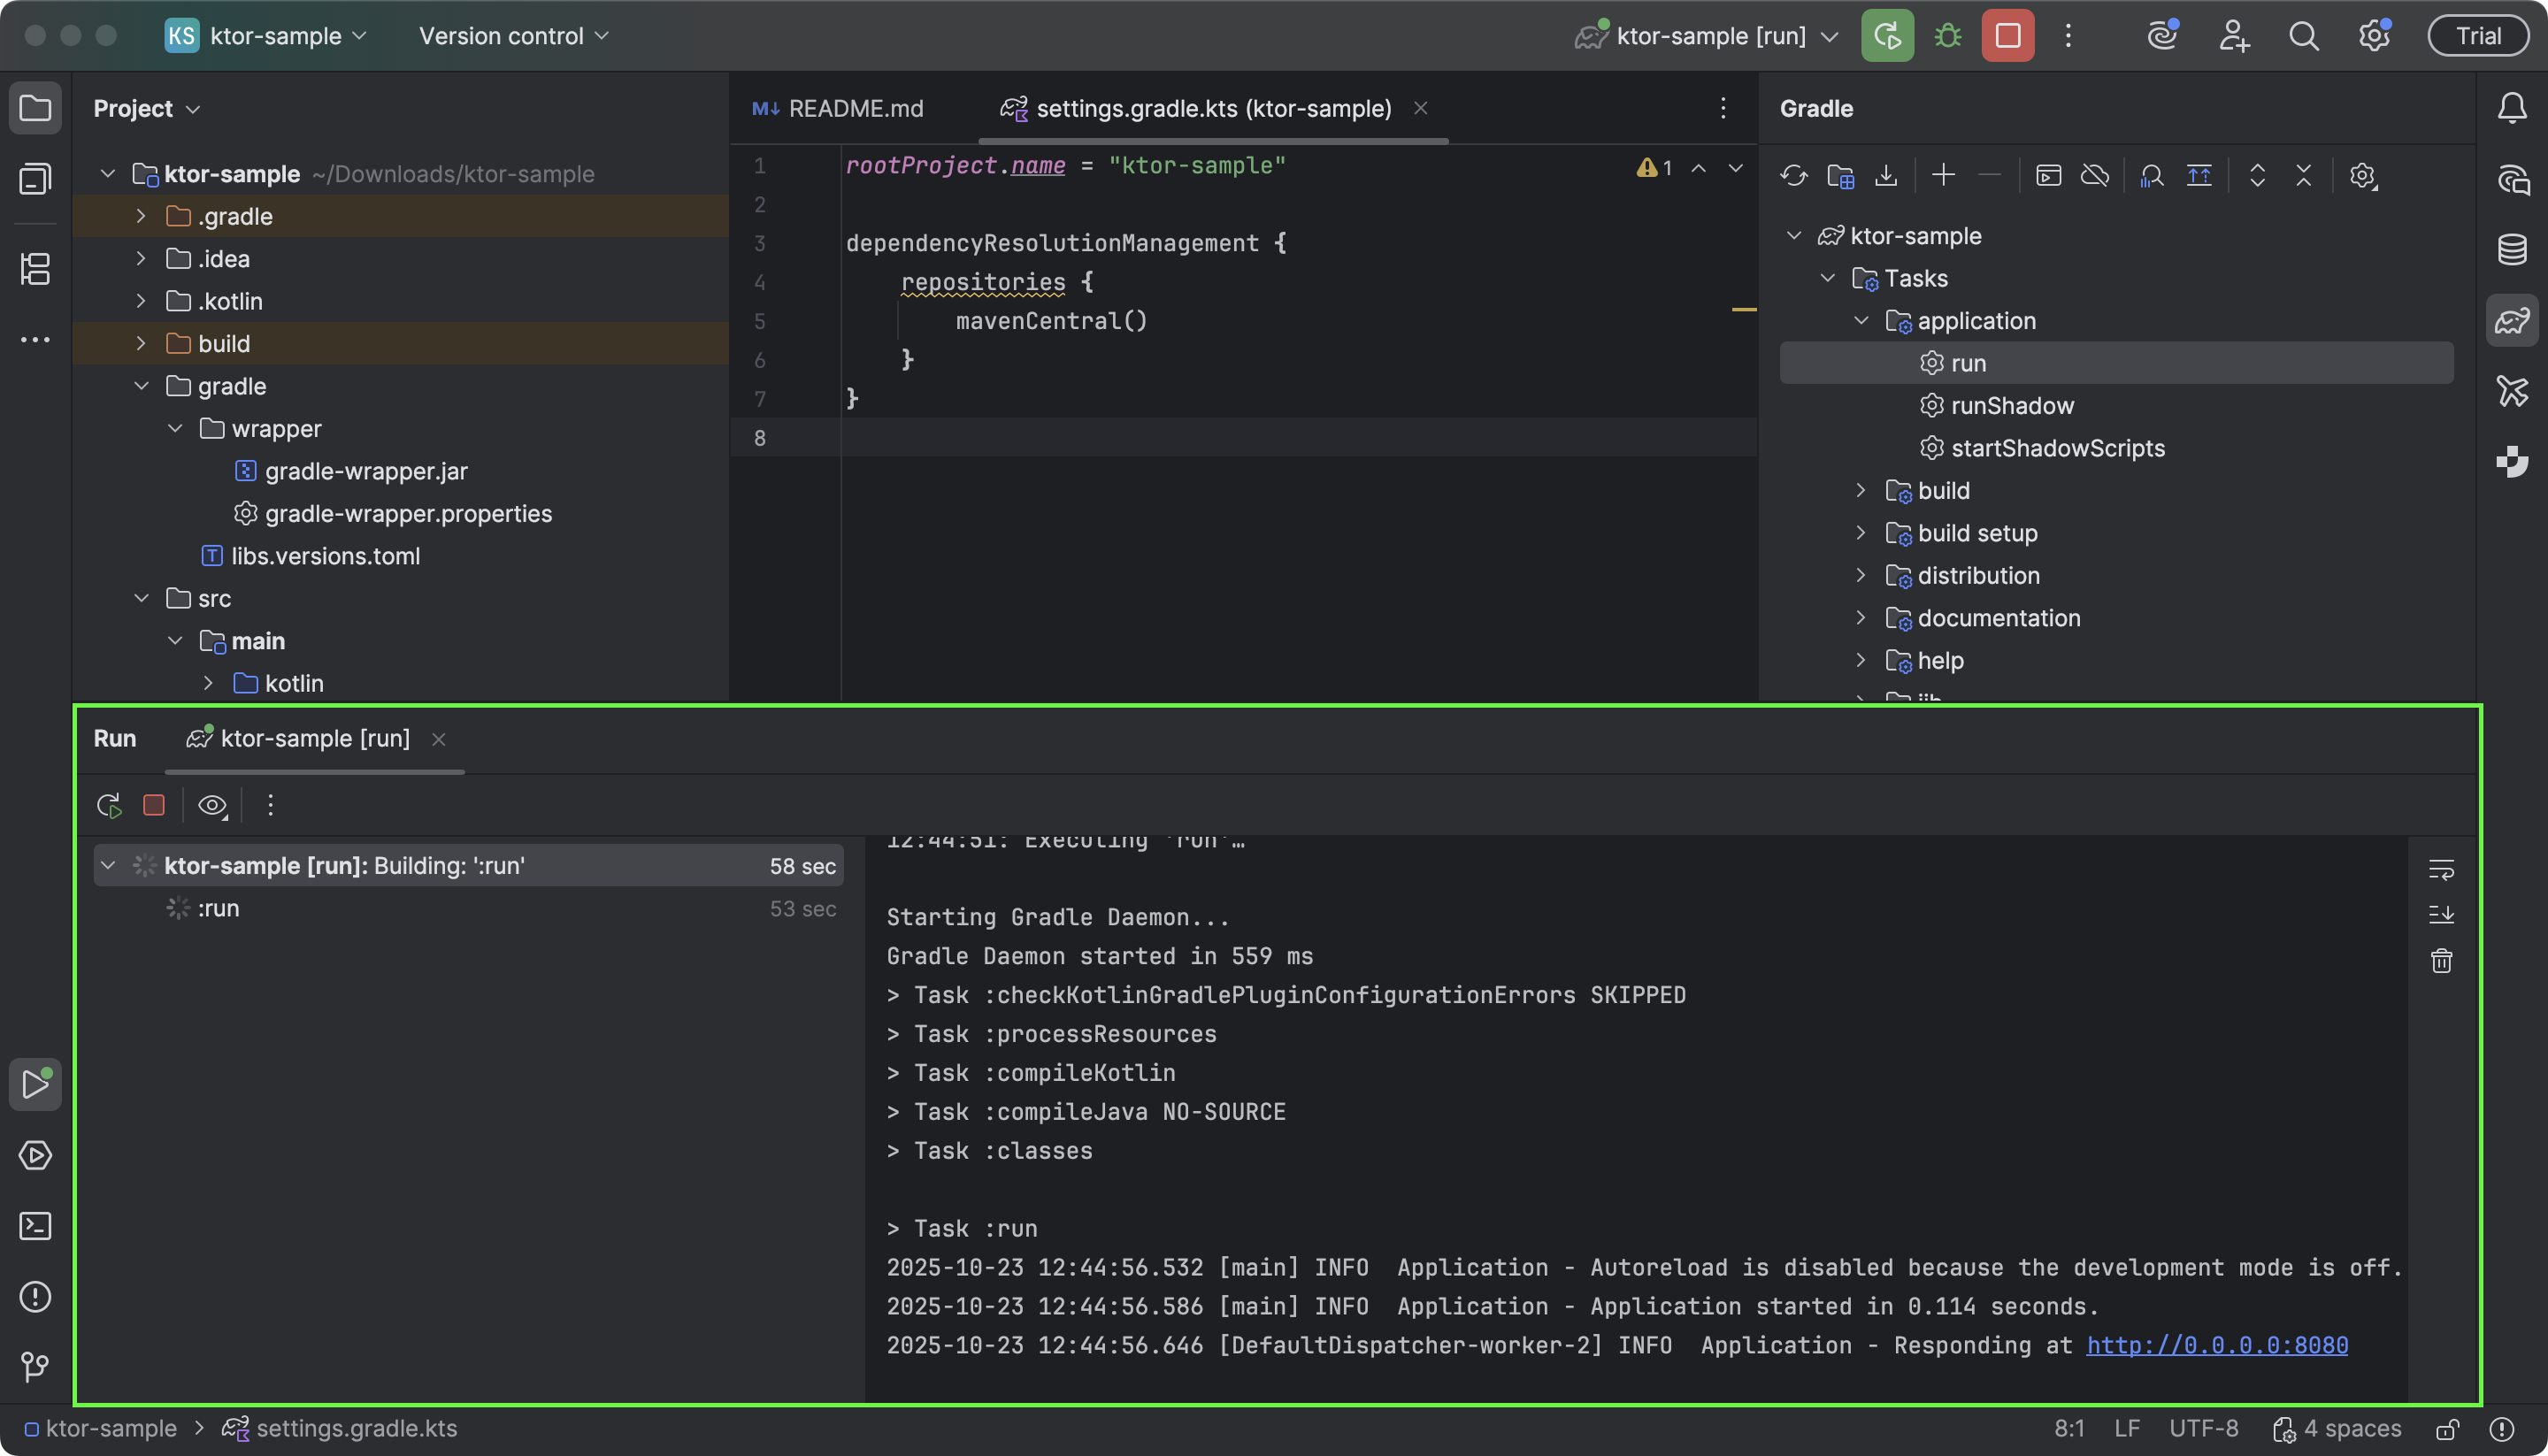Open the Version control dropdown
Screen dimensions: 2548x1456
point(513,35)
